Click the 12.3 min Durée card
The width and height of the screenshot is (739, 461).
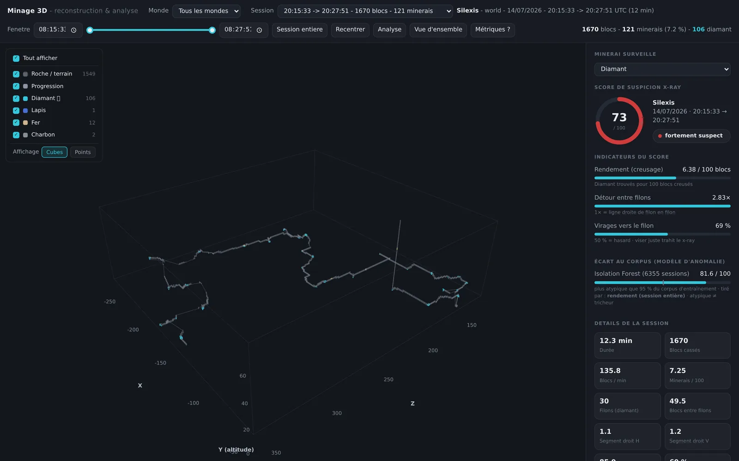tap(627, 345)
